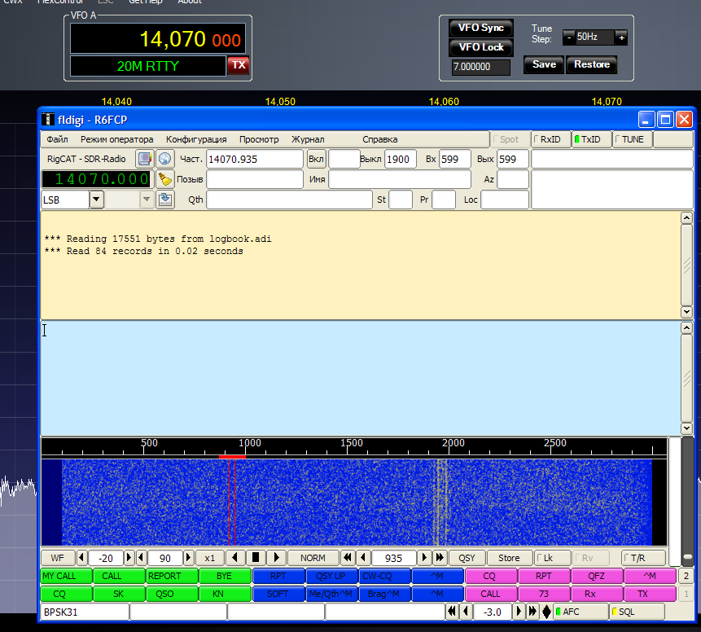Click the Tune Step minus button

569,37
